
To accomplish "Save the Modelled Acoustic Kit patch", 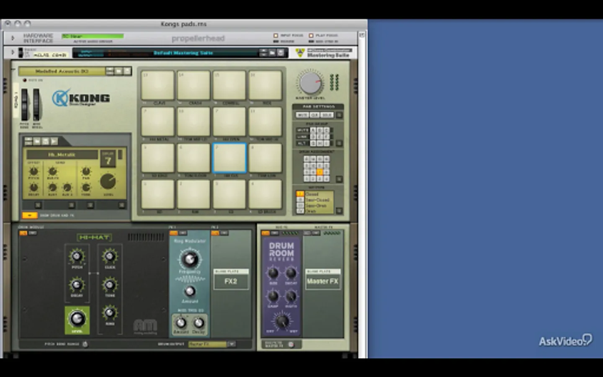I will (x=127, y=71).
